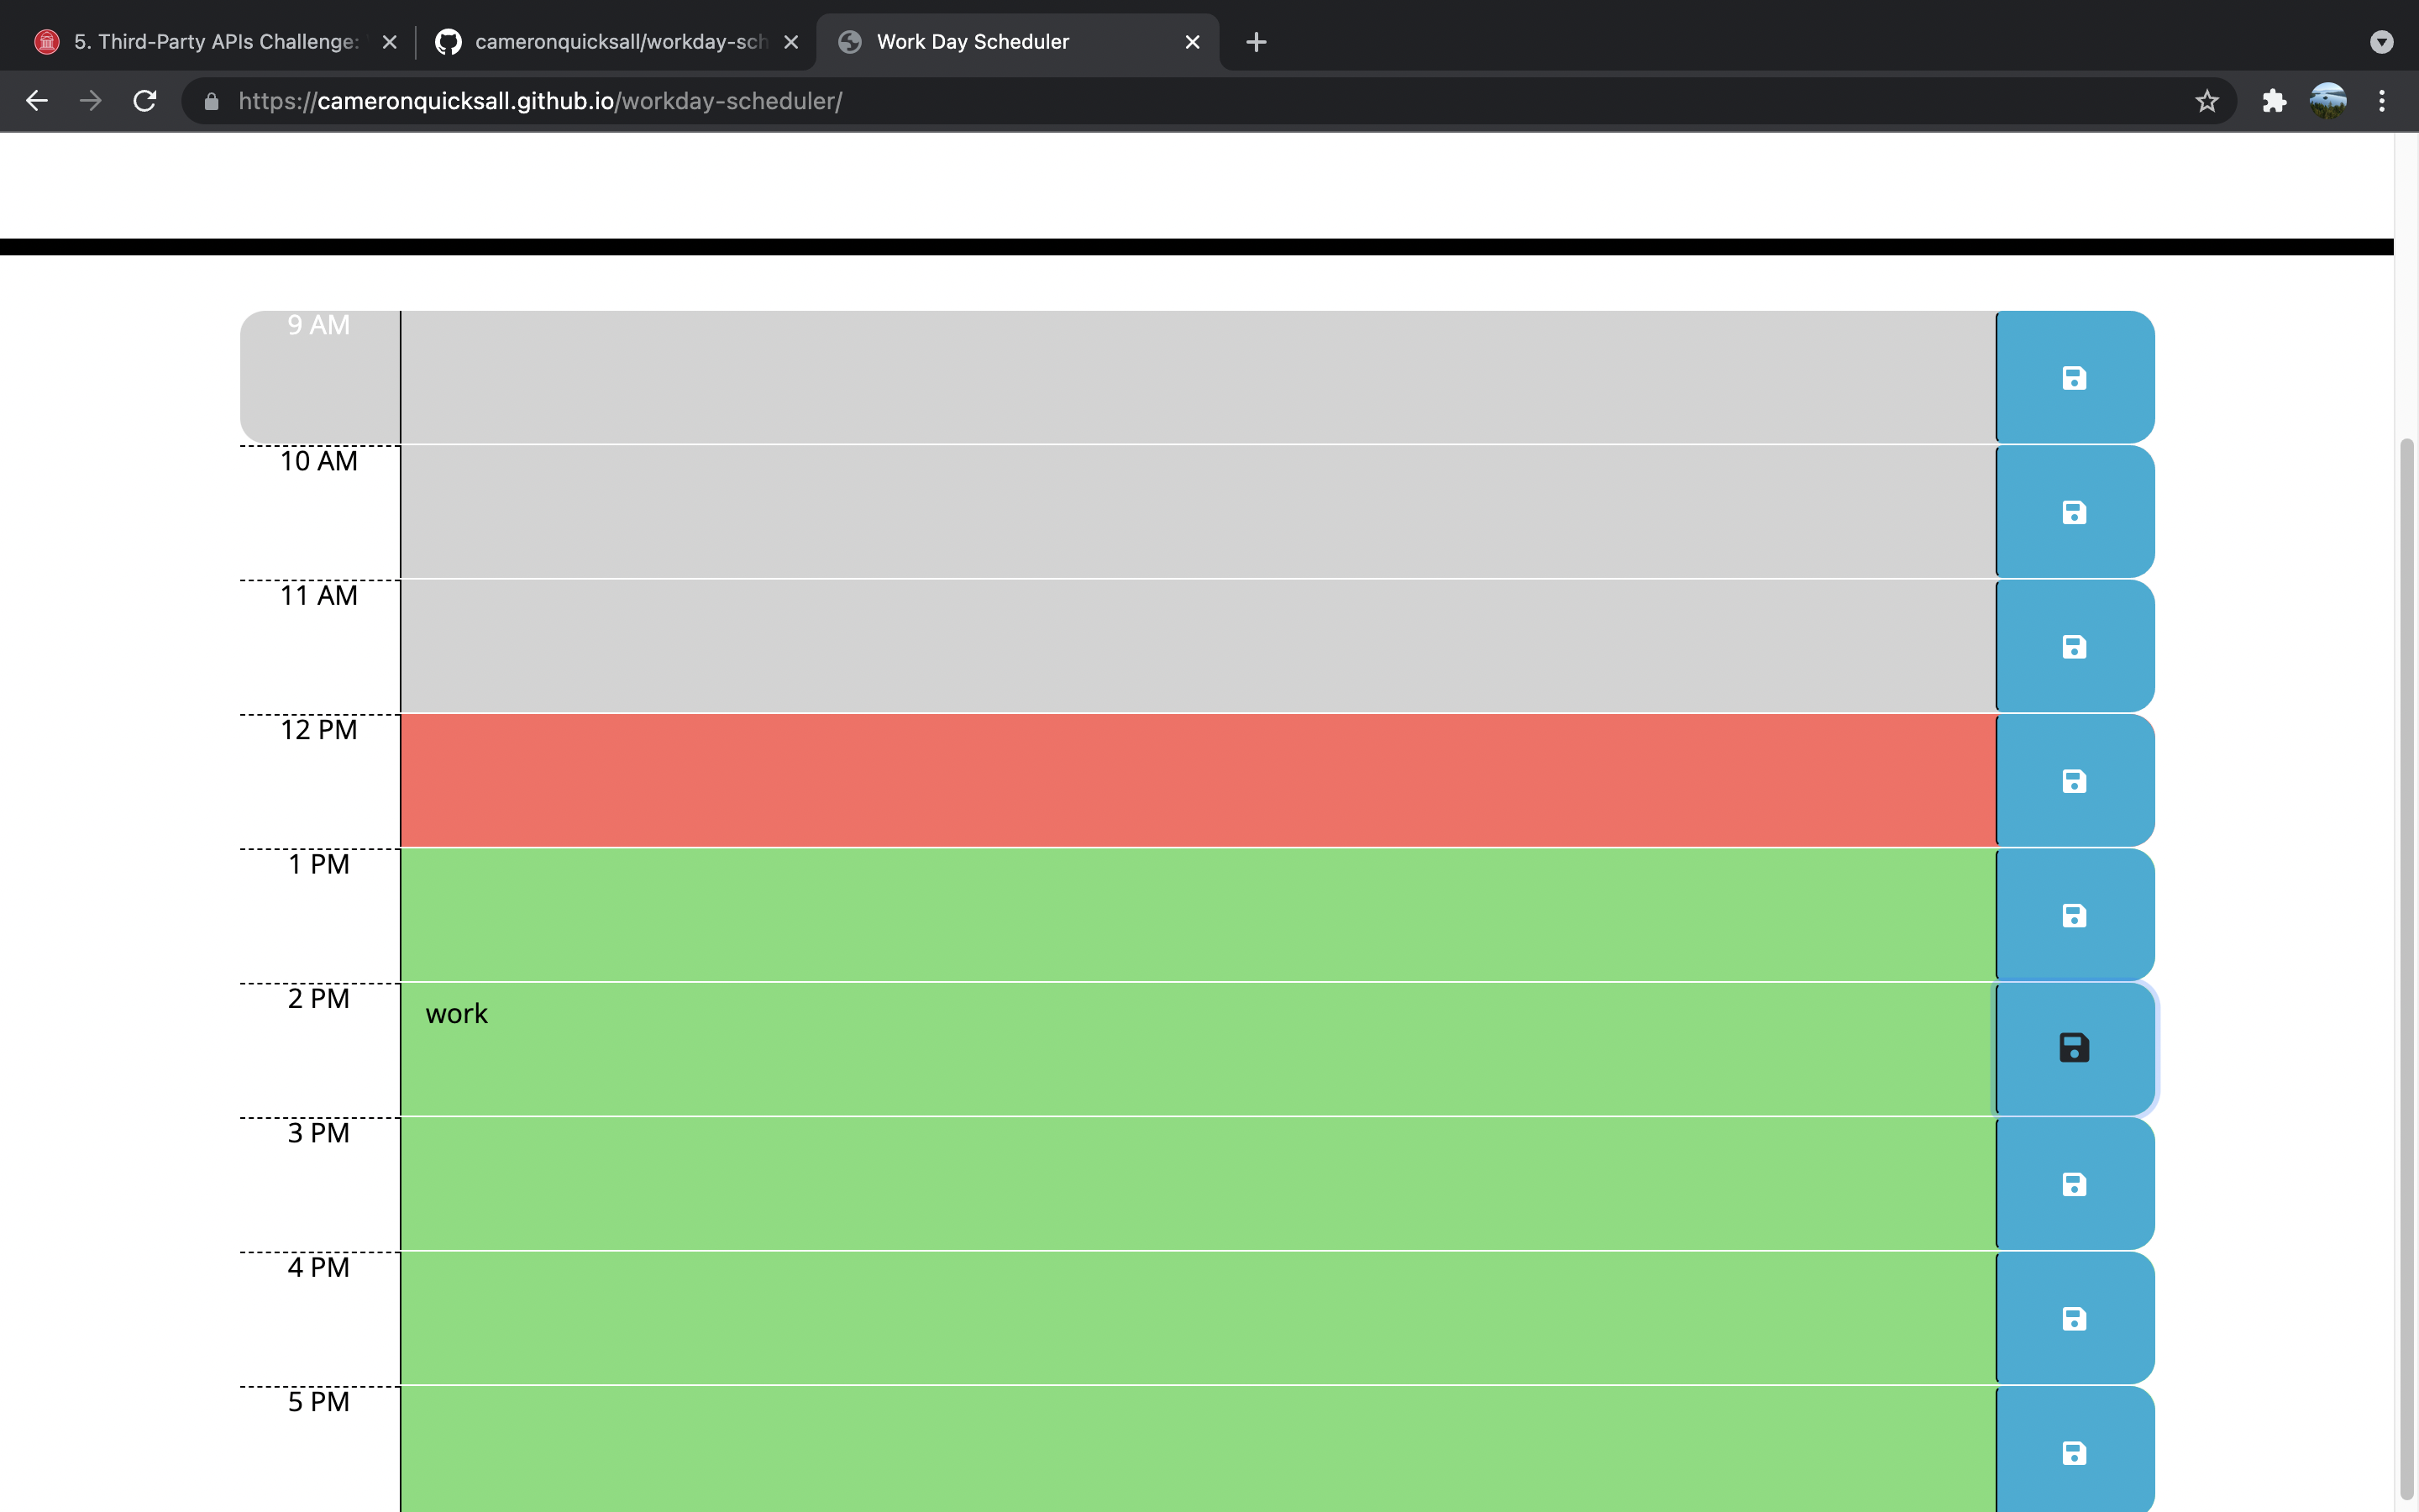Click into the 11 AM text area

coord(1199,646)
